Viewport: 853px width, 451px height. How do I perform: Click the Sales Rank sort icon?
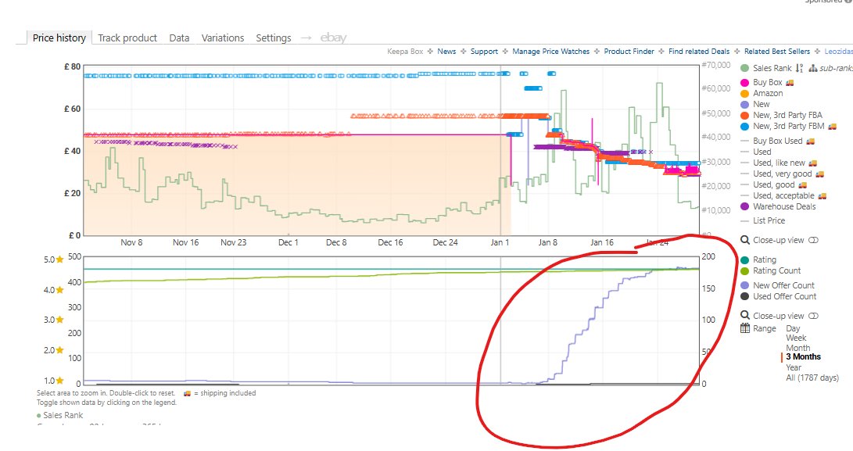point(799,68)
